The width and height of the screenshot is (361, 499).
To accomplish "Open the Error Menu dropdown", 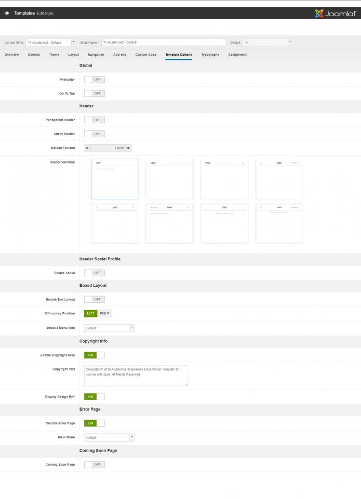I will pos(109,438).
